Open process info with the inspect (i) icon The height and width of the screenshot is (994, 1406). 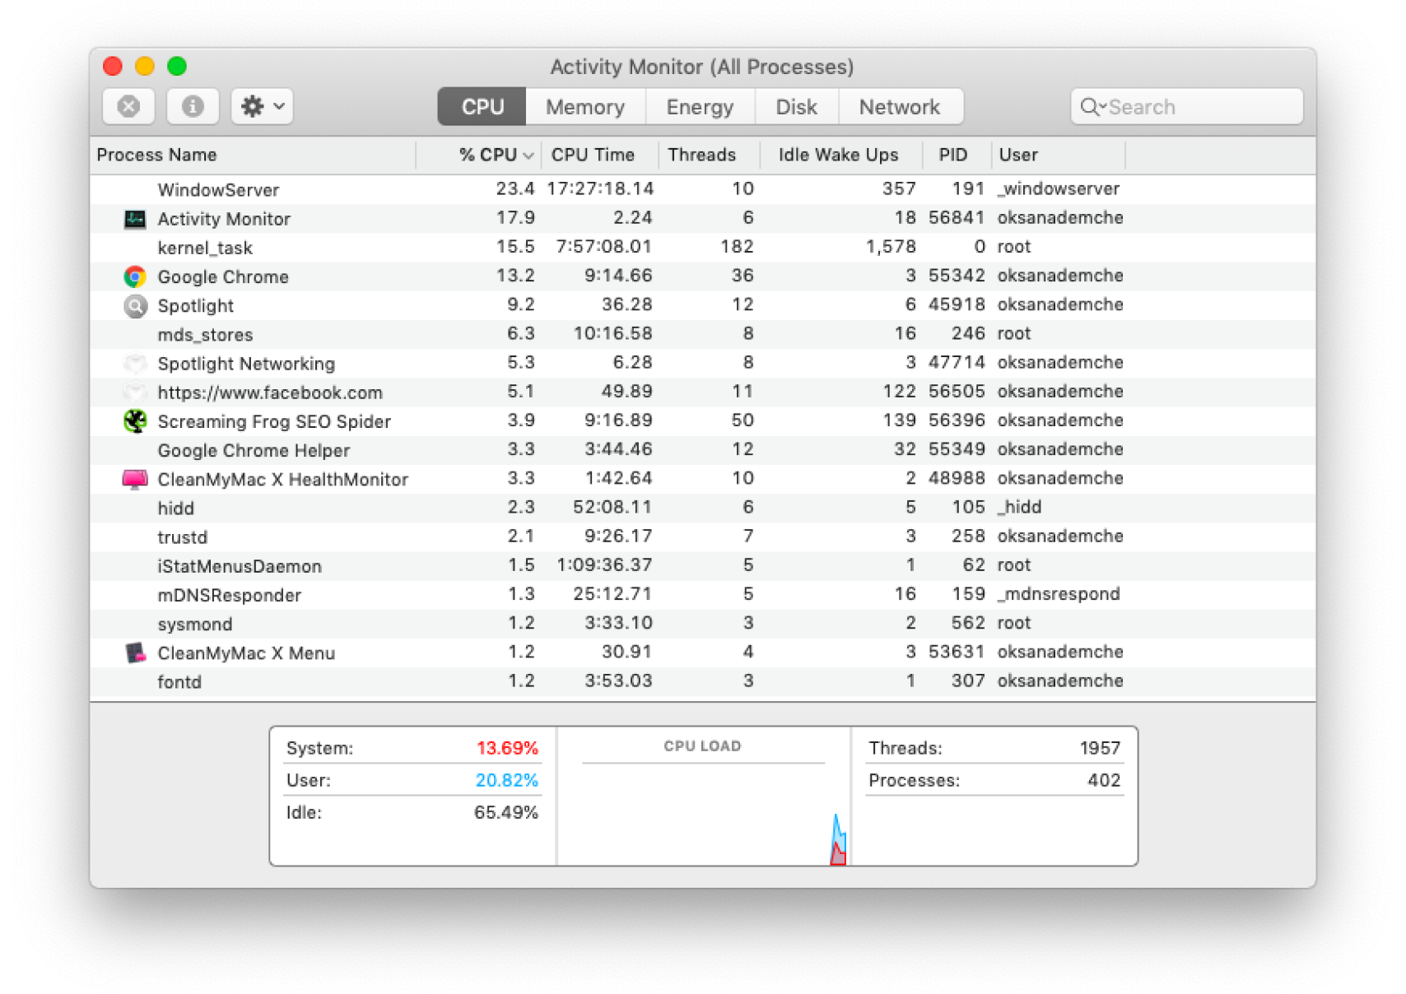[192, 105]
